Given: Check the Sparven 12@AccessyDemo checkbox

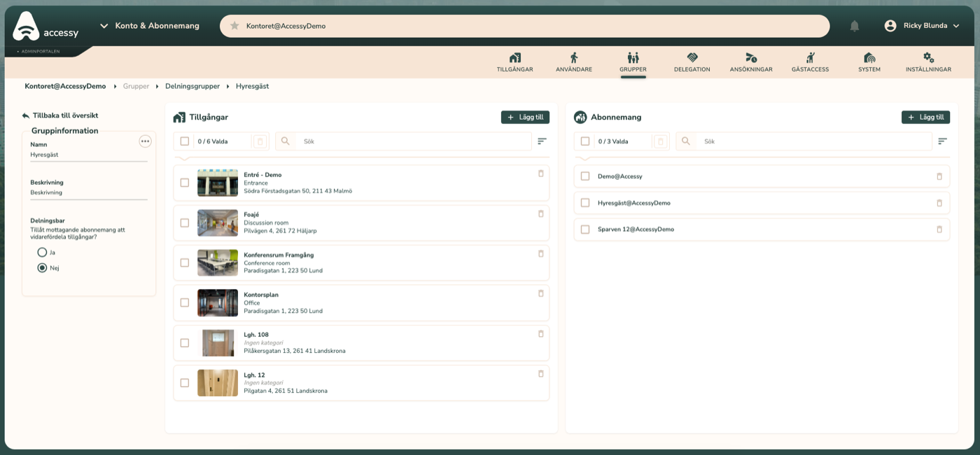Looking at the screenshot, I should [x=585, y=230].
